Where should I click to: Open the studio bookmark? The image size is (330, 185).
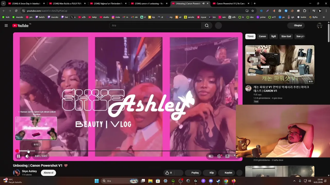coord(104,17)
